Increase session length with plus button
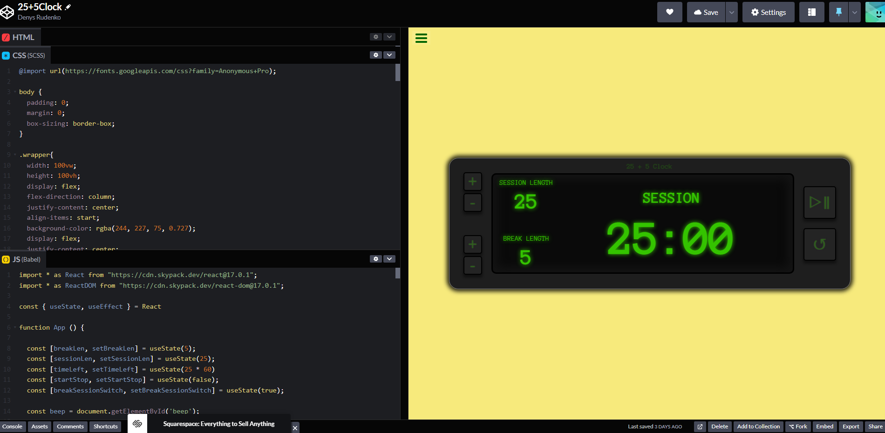885x433 pixels. (x=472, y=182)
